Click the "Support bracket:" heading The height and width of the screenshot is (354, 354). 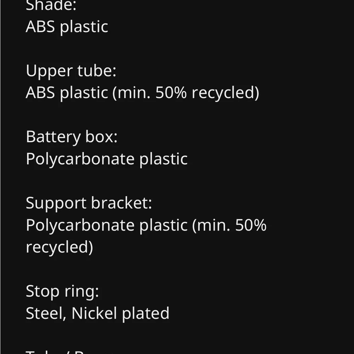tap(89, 203)
